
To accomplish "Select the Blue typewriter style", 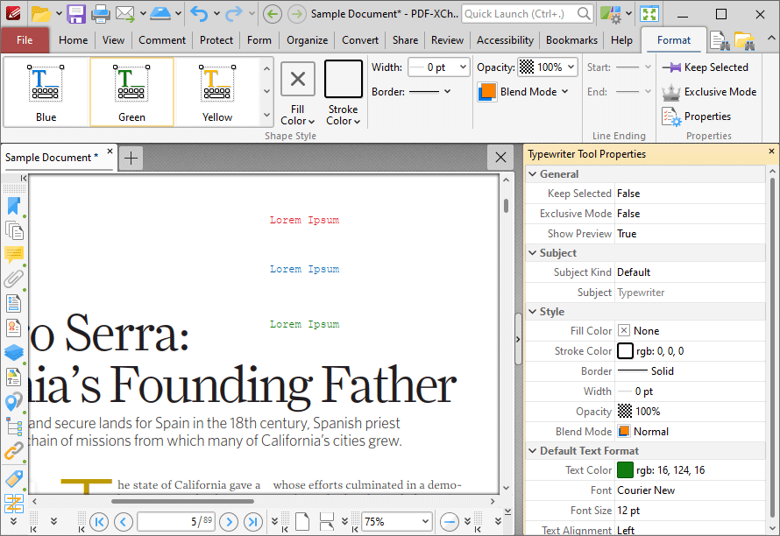I will [46, 92].
